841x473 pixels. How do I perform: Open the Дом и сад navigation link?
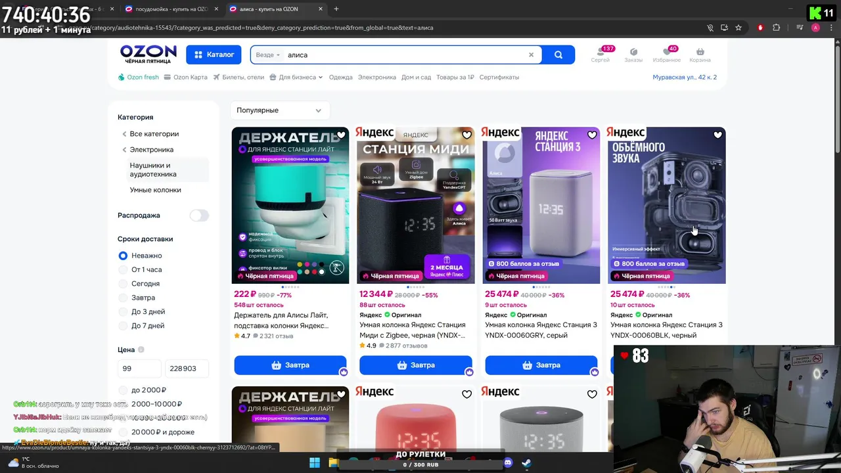coord(416,78)
